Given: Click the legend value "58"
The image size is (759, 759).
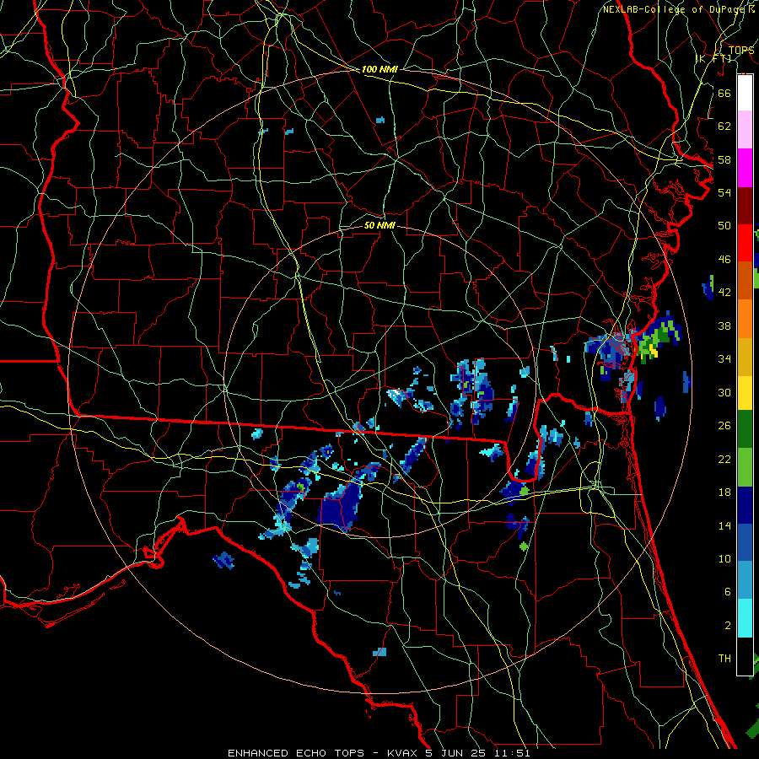Looking at the screenshot, I should point(724,159).
